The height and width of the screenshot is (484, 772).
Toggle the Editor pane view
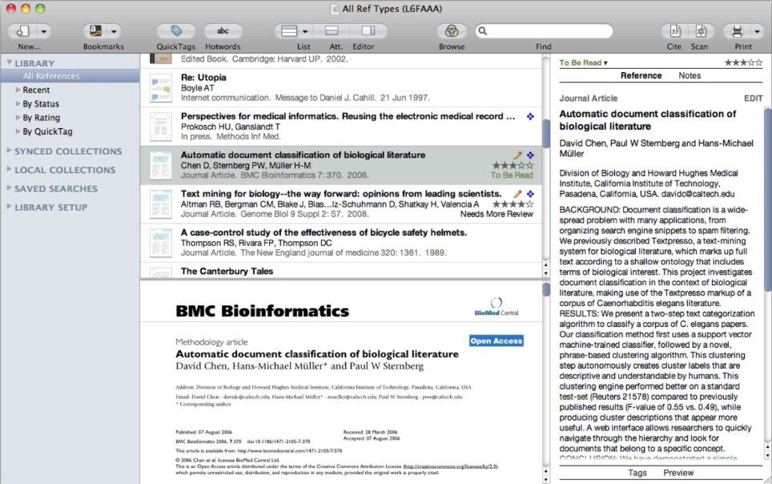point(368,31)
